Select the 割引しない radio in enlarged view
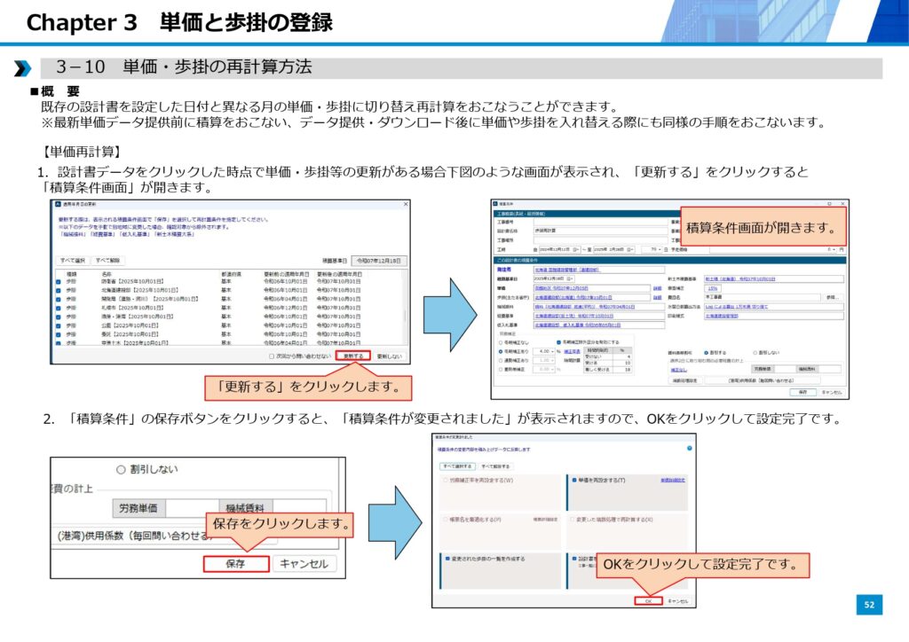Screen dimensions: 909x642 click(123, 469)
